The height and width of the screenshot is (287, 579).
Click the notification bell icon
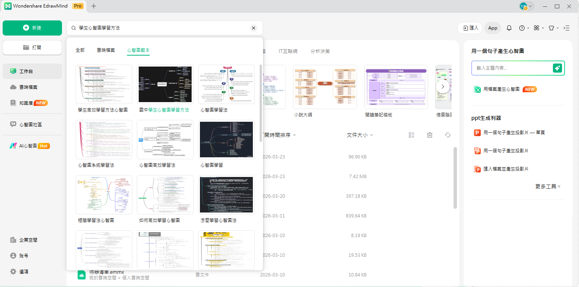509,28
